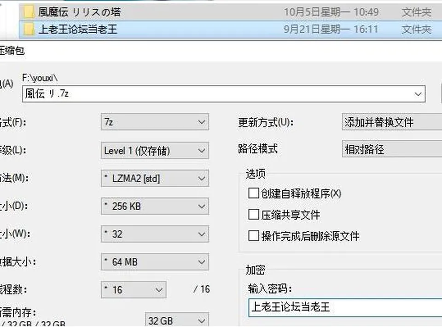Image resolution: width=442 pixels, height=327 pixels.
Task: Click the "/ 16" total threads text
Action: (202, 289)
